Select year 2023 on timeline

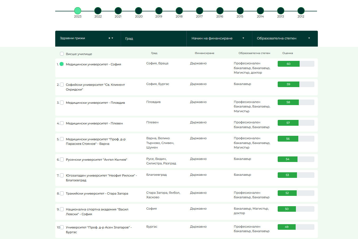point(78,11)
